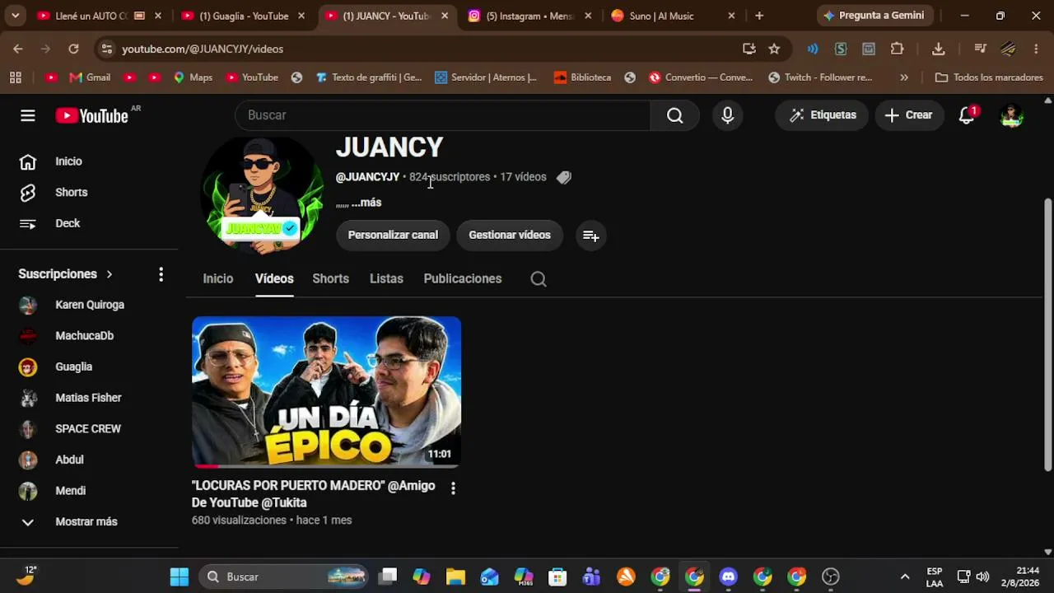Click the install app icon in address bar

(749, 49)
